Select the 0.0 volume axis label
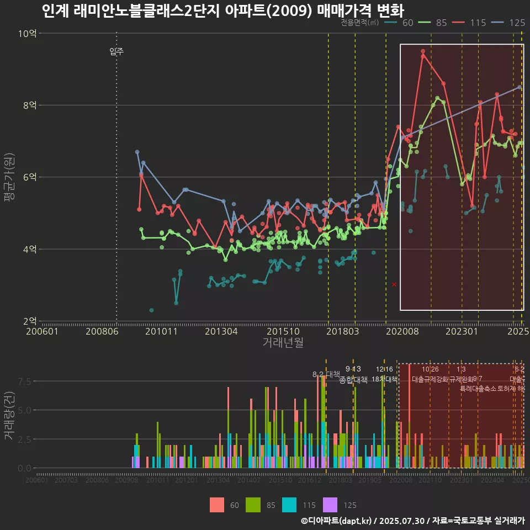Viewport: 530px width, 530px height. 25,469
